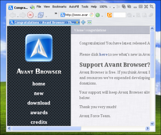The image size is (161, 135).
Task: Click the vertical scrollbar thumb
Action: [152, 54]
